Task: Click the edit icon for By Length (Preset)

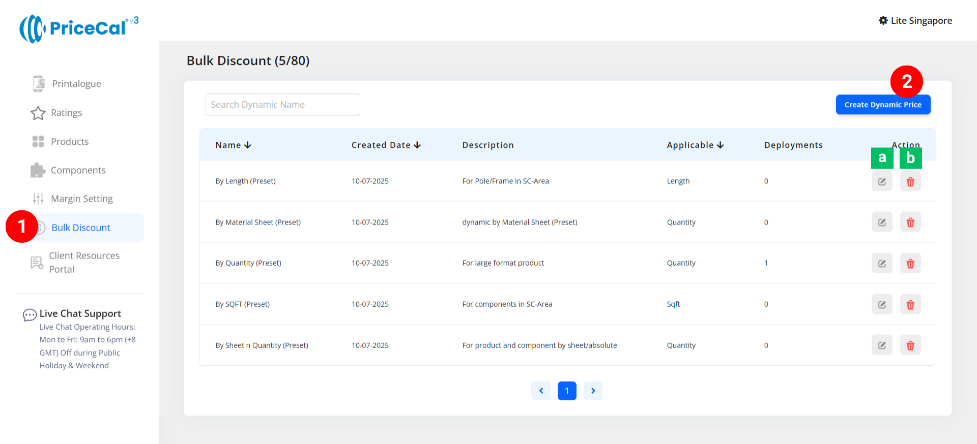Action: pos(882,181)
